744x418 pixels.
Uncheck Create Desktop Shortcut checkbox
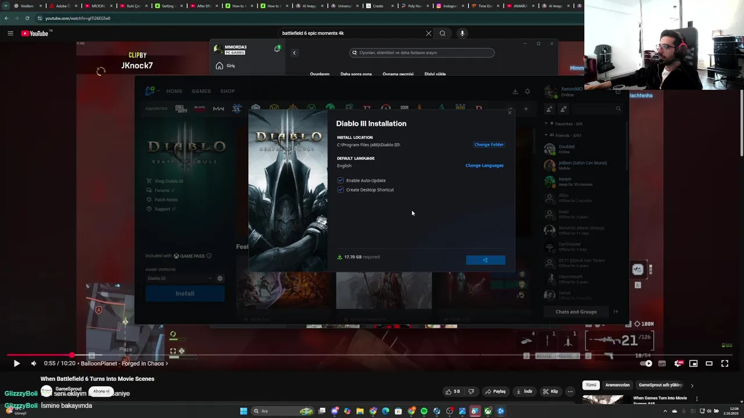click(x=341, y=190)
